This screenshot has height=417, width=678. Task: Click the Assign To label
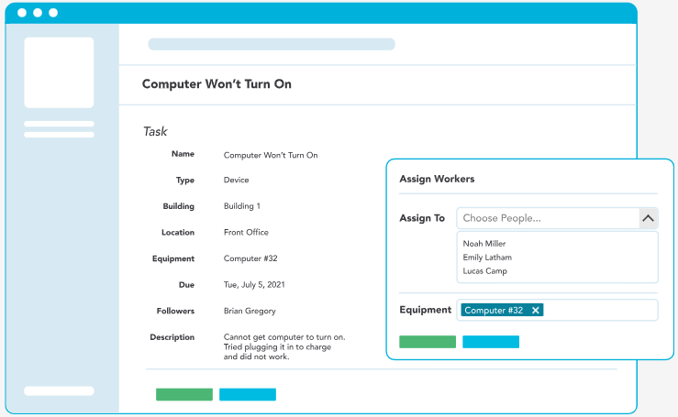coord(422,218)
